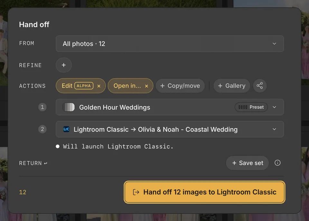Click the step 1 number badge

click(42, 107)
